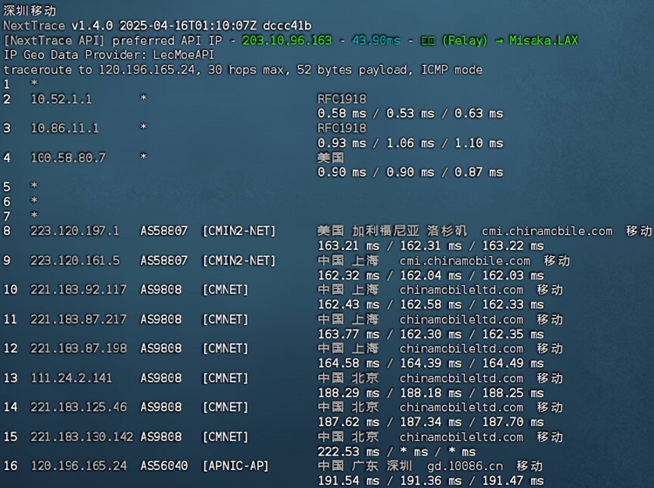Viewport: 654px width, 488px height.
Task: Click [APNIC-AP] on hop 16 row
Action: pyautogui.click(x=235, y=466)
